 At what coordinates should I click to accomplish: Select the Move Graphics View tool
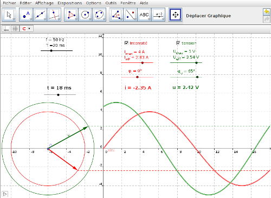(176, 15)
